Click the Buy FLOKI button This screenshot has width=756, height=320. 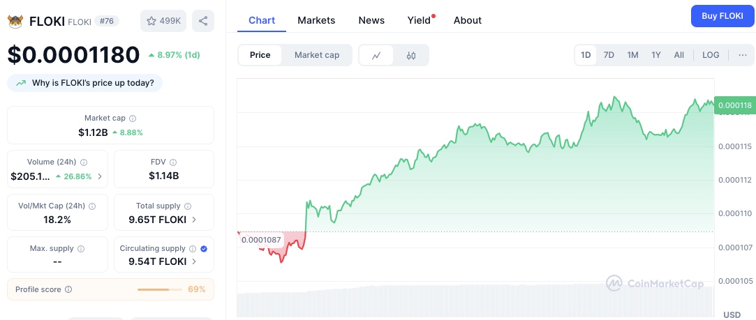tap(722, 16)
